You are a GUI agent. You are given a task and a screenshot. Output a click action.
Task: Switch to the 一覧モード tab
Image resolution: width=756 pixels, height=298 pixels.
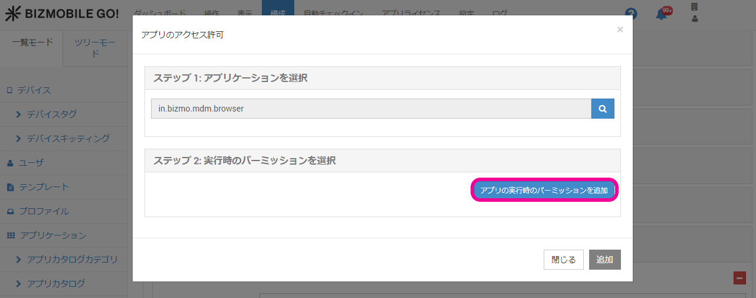coord(32,42)
